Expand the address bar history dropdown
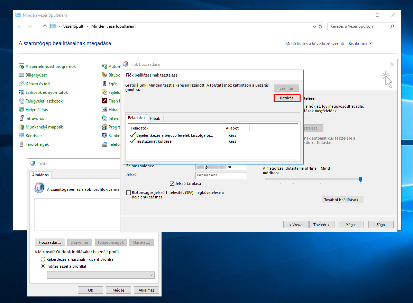 pyautogui.click(x=314, y=26)
